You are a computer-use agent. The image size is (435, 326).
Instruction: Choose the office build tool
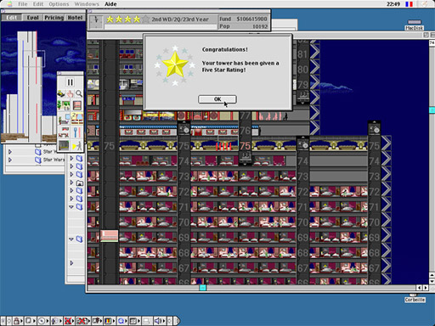pyautogui.click(x=64, y=119)
